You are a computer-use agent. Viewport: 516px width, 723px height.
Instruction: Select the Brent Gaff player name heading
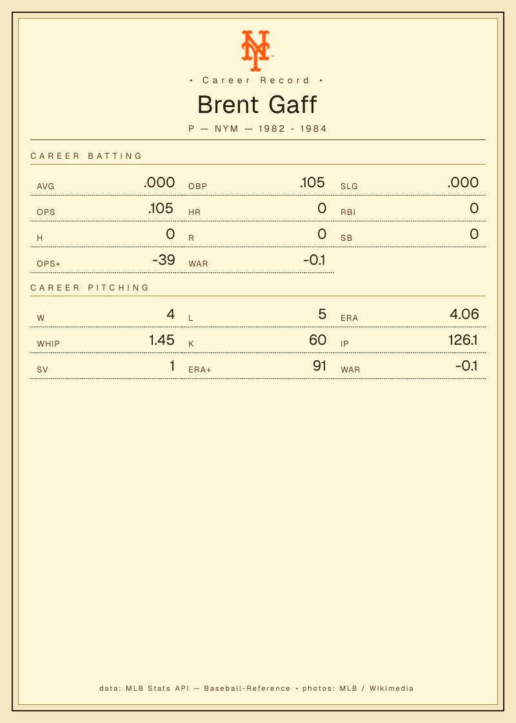click(257, 105)
